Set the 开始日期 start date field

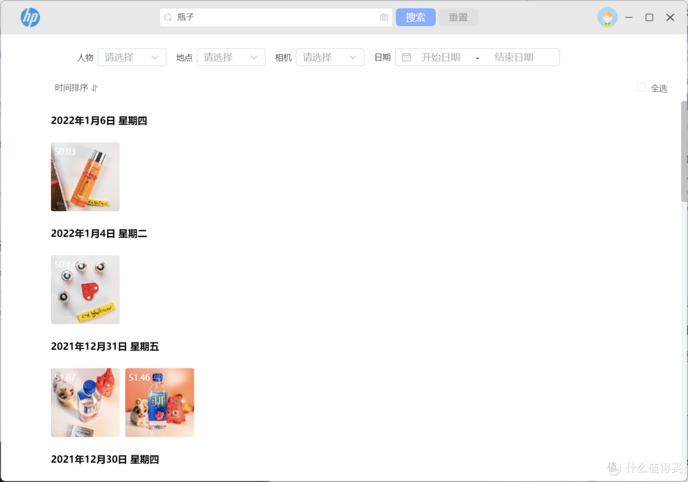click(x=441, y=57)
